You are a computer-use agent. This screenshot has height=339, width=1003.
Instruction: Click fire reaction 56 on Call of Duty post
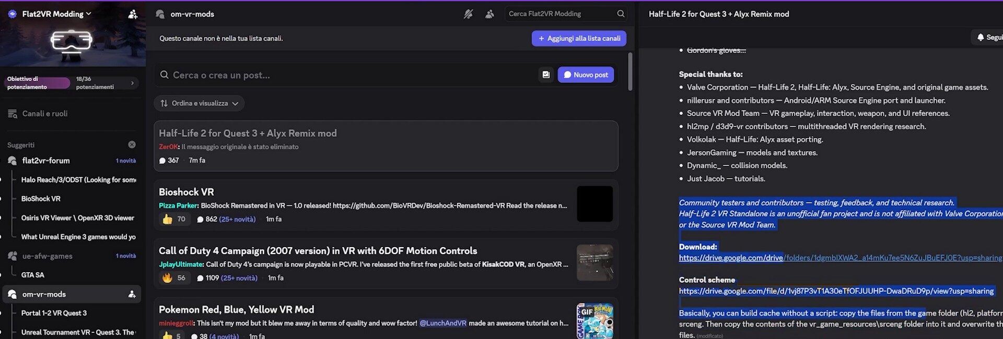pyautogui.click(x=173, y=278)
